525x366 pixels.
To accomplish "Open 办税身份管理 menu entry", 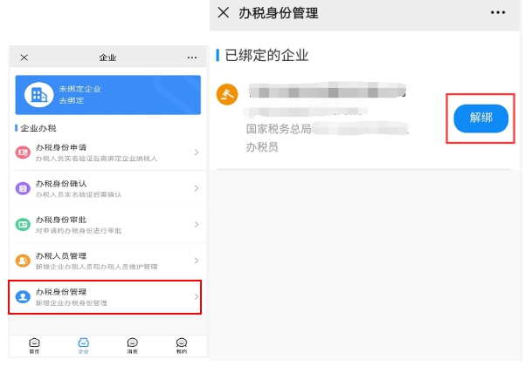I will pyautogui.click(x=105, y=297).
